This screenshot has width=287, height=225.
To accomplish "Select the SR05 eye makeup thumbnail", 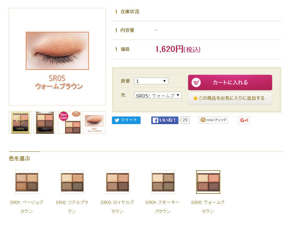I will pos(94,122).
